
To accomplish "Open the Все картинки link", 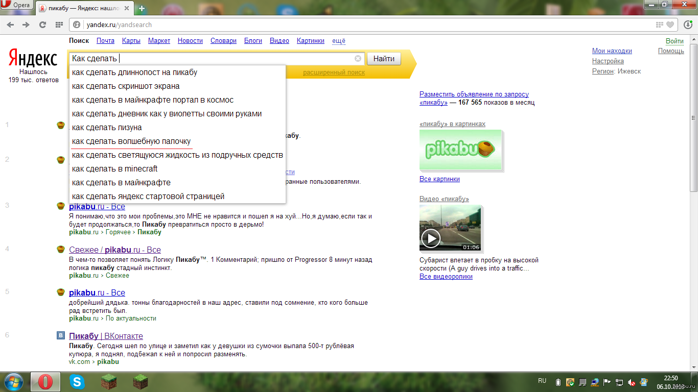I will coord(439,179).
